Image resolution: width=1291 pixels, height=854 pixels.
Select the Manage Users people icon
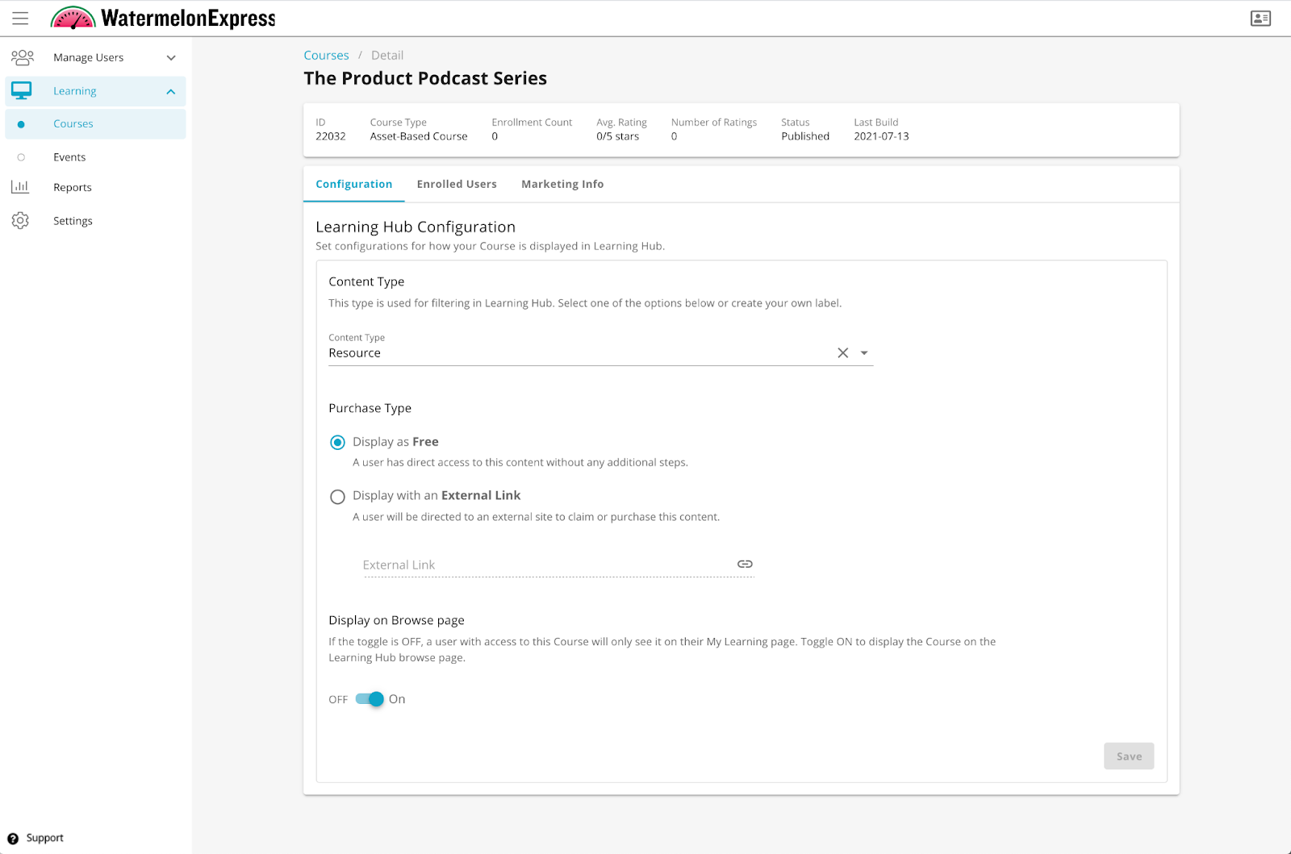[22, 56]
